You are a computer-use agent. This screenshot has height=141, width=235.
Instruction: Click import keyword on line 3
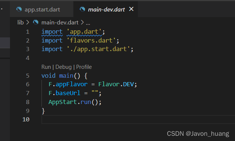[x=52, y=49]
